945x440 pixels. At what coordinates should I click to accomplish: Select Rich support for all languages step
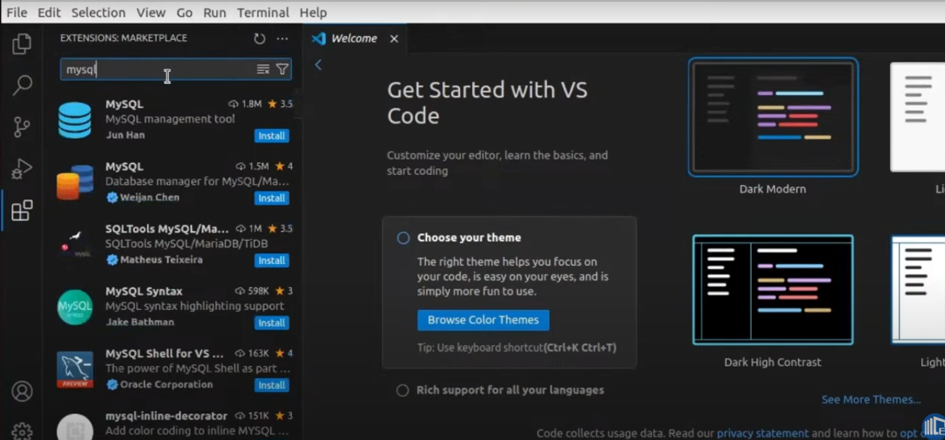coord(500,390)
